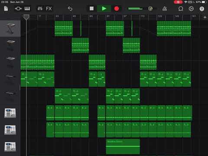This screenshot has height=156, width=208.
Task: Select second track region near bar 49
Action: tap(80, 45)
